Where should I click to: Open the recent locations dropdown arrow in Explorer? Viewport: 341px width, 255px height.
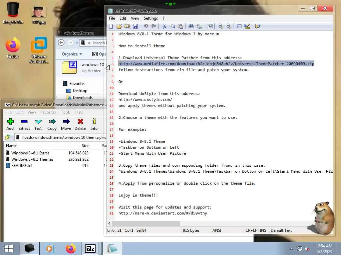click(x=77, y=43)
